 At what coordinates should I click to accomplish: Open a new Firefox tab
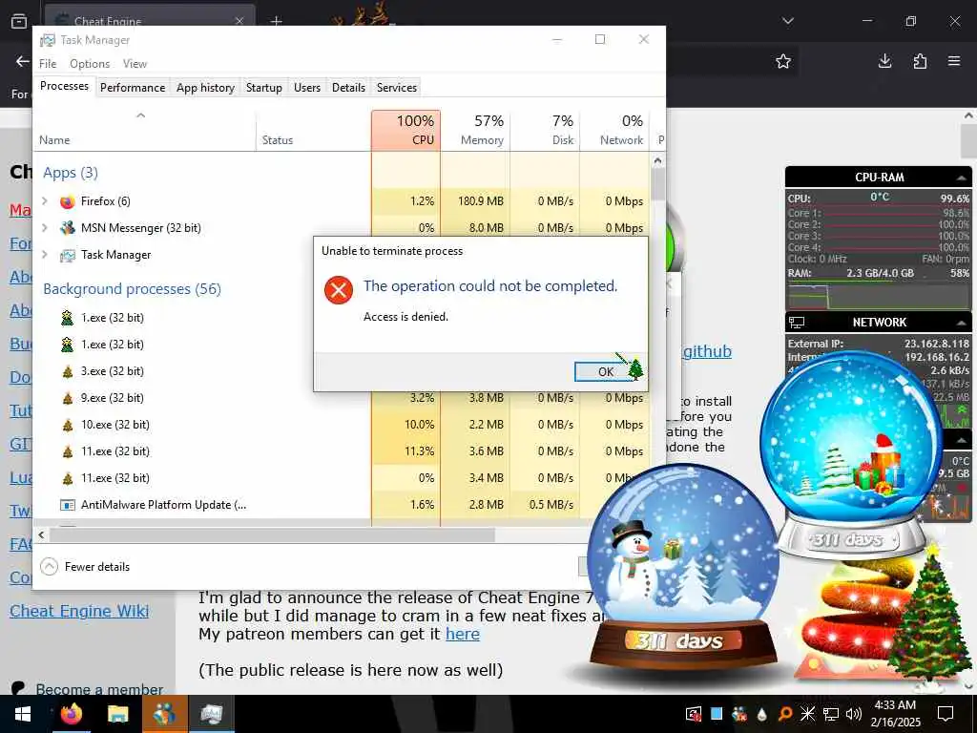tap(276, 21)
